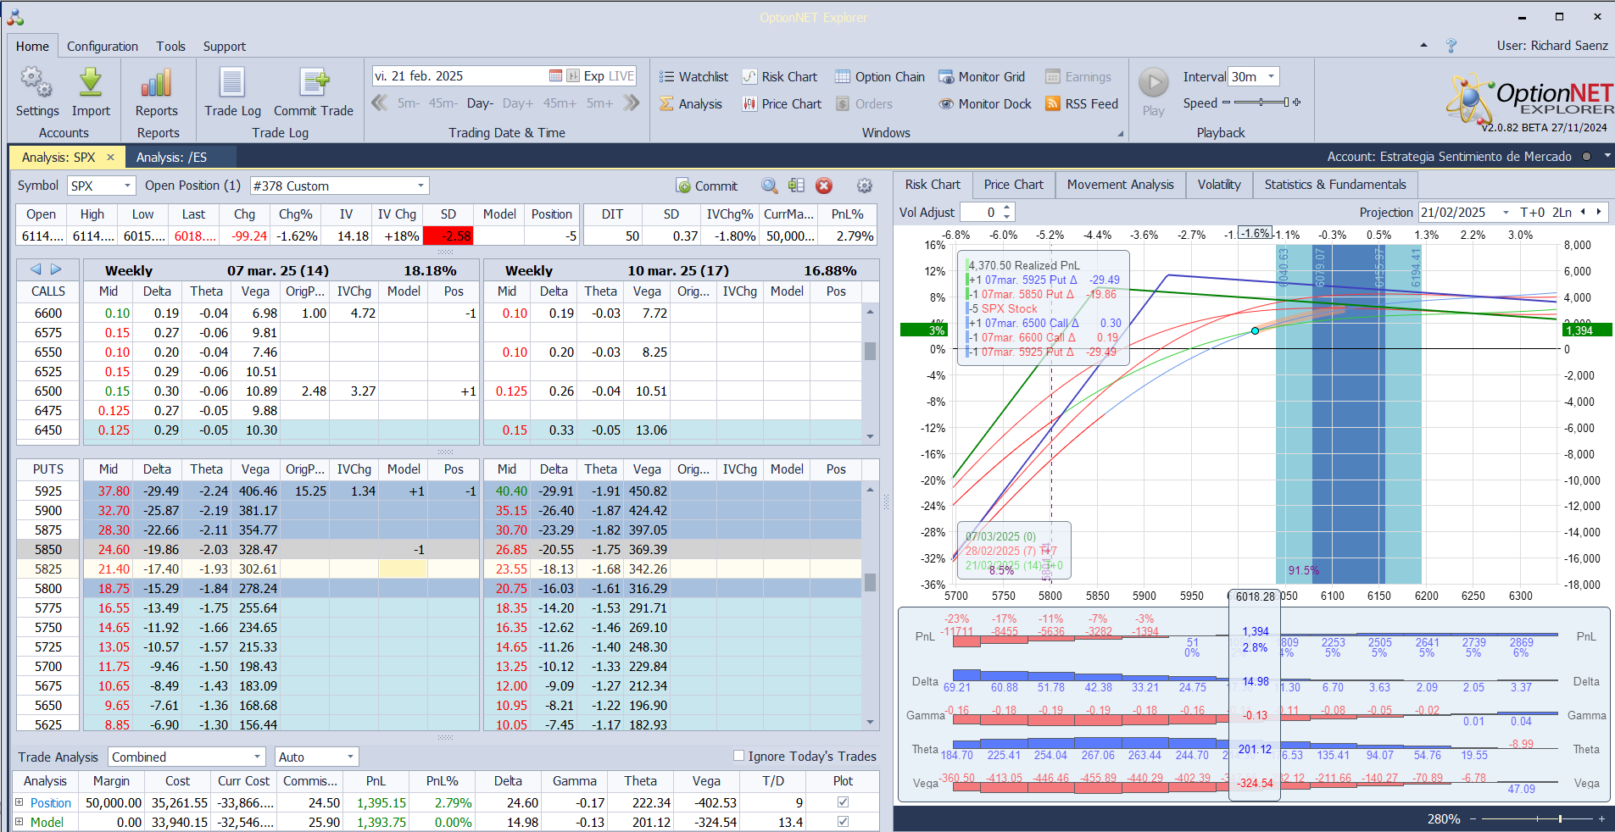Click the magnifier icon next to Commit

click(x=769, y=186)
